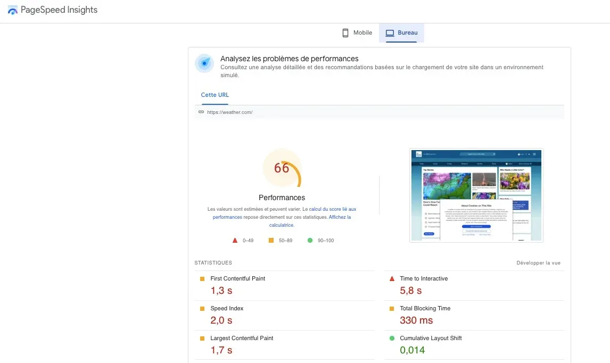The width and height of the screenshot is (610, 363).
Task: Click the Affichez la calculatrice link
Action: click(339, 217)
